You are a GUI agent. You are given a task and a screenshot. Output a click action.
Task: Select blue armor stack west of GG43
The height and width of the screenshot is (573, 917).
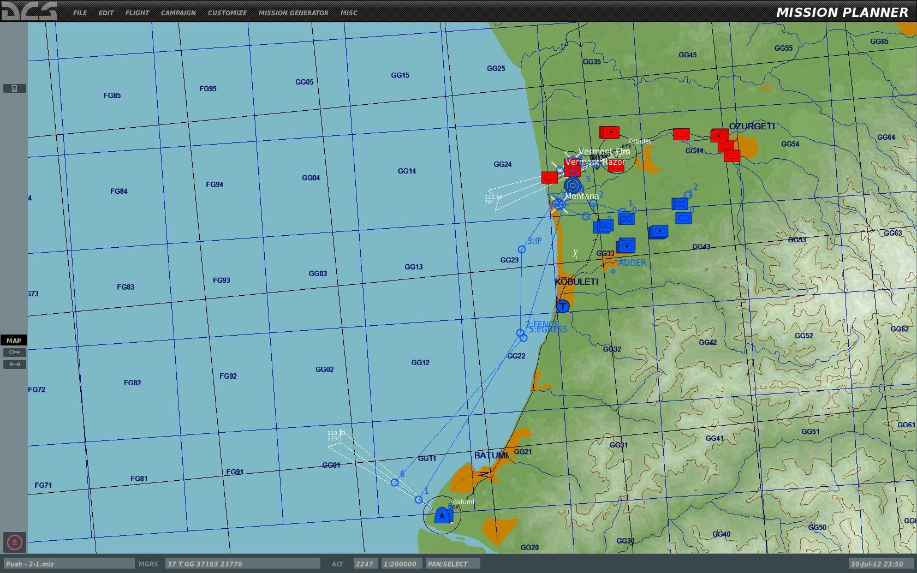(x=658, y=232)
